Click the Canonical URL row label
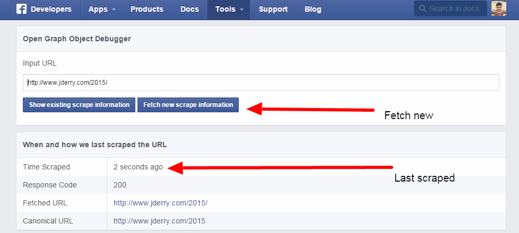This screenshot has width=519, height=233. tap(48, 221)
